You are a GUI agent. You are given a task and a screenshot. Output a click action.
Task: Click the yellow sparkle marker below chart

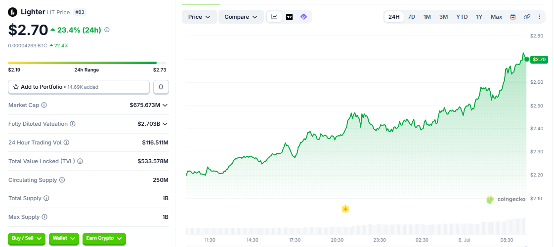(345, 209)
